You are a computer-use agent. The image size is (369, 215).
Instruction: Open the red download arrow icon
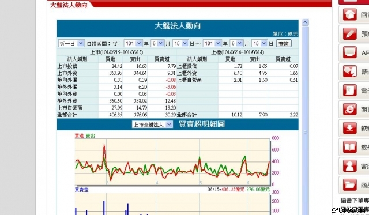point(350,128)
